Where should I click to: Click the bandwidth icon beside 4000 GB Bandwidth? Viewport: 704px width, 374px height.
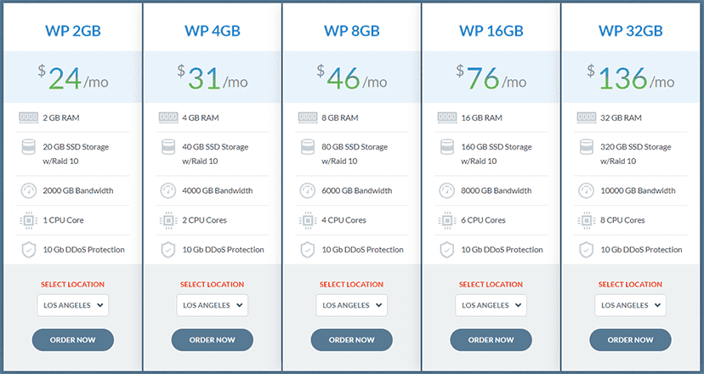tap(168, 190)
